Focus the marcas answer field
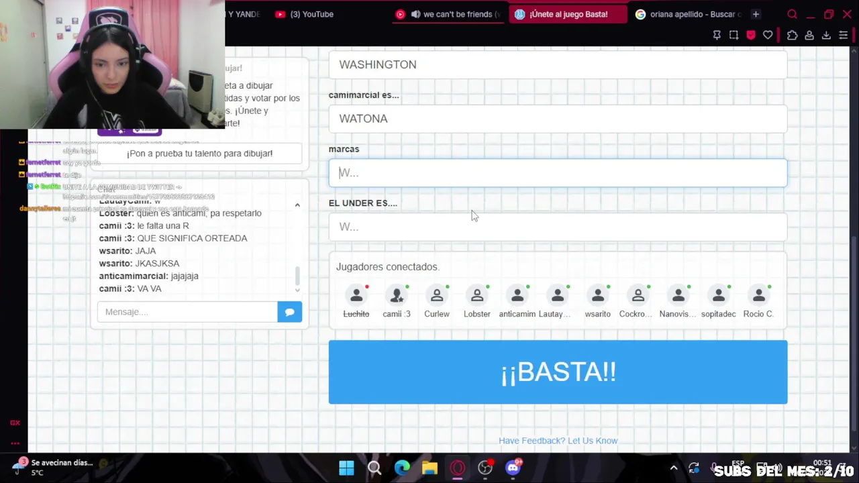Screen dimensions: 859x483 tap(558, 173)
